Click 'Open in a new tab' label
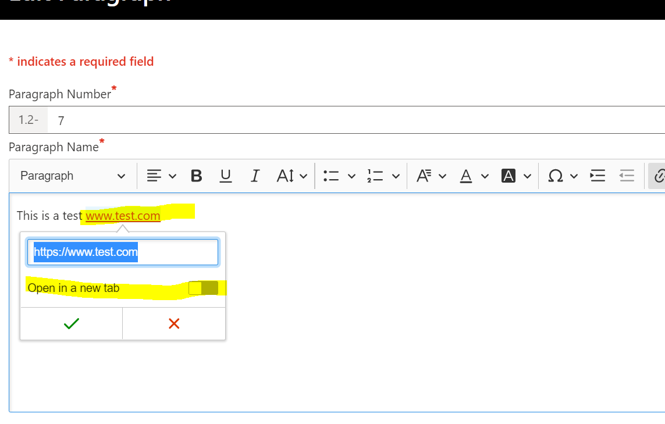Image resolution: width=665 pixels, height=424 pixels. pos(73,288)
